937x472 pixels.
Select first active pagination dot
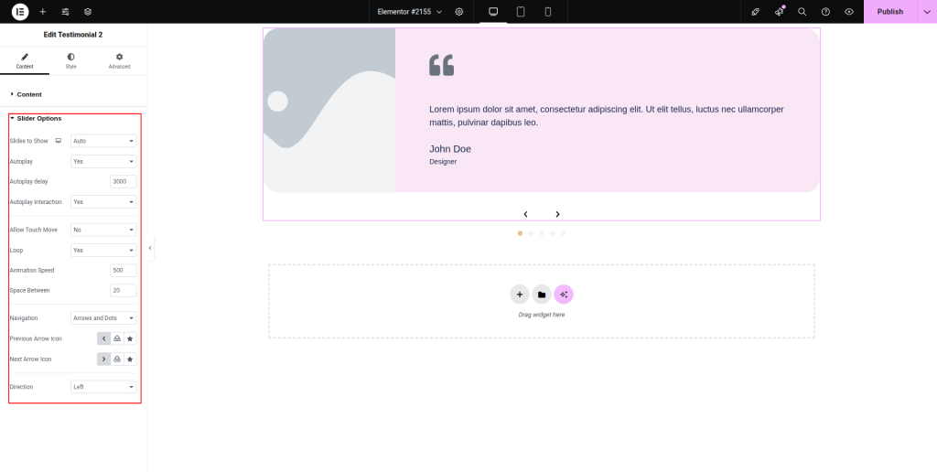[520, 233]
